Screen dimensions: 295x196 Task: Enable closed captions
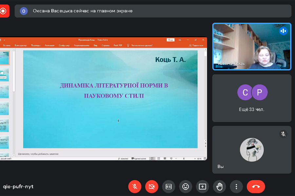(168, 187)
